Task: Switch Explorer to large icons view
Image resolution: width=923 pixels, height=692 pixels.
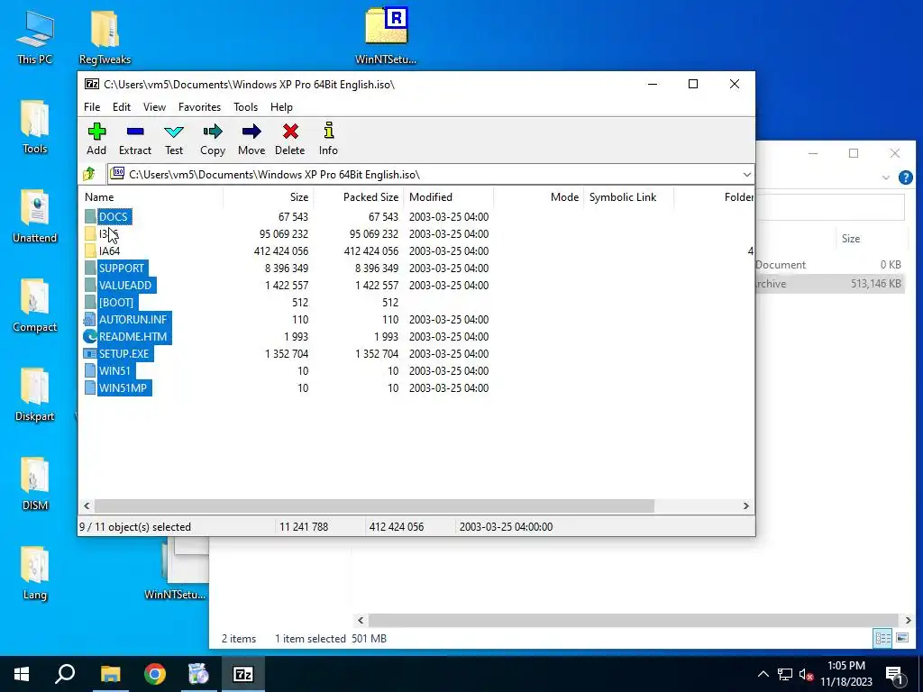Action: click(x=901, y=638)
